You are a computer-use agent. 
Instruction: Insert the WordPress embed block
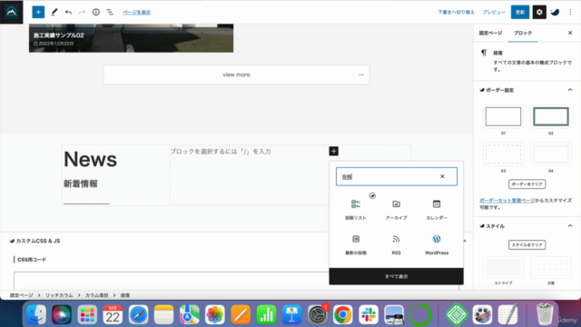coord(437,245)
